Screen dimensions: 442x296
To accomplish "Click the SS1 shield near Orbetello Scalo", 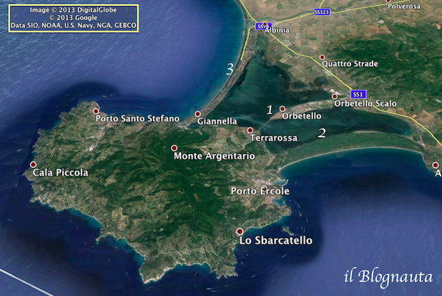I will pyautogui.click(x=358, y=94).
